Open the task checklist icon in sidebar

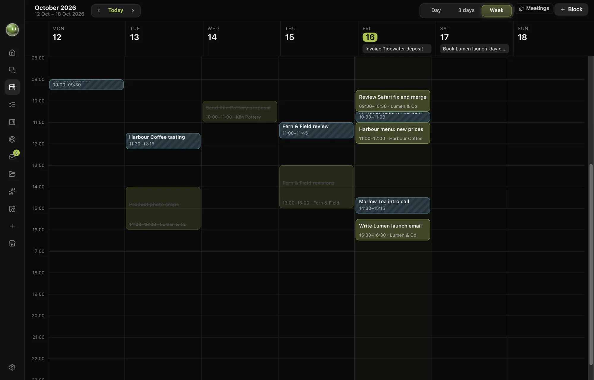12,105
